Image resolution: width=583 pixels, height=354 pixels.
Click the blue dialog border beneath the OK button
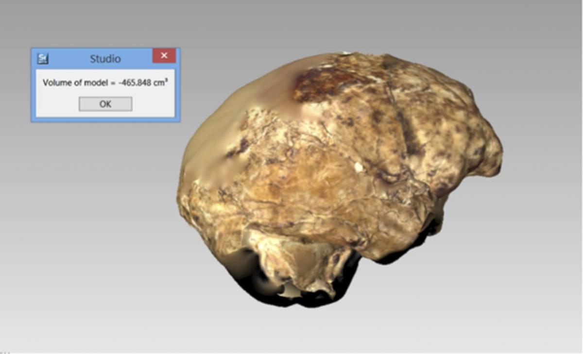105,119
